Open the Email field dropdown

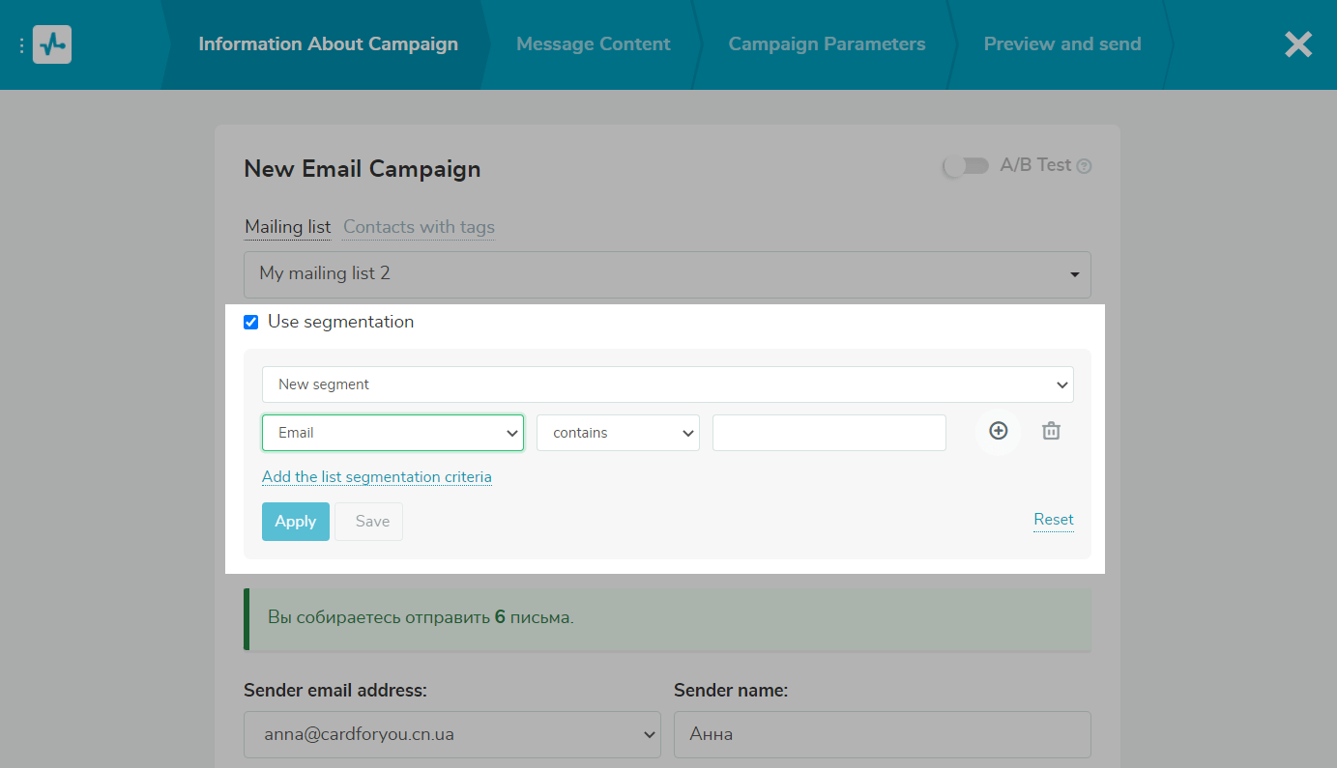tap(392, 433)
